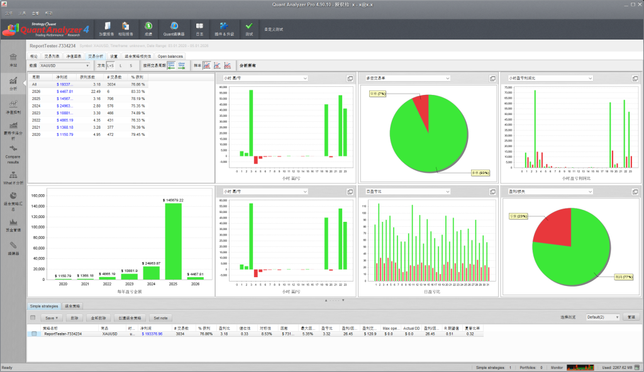The image size is (644, 372).
Task: Click the Set note button
Action: (160, 318)
